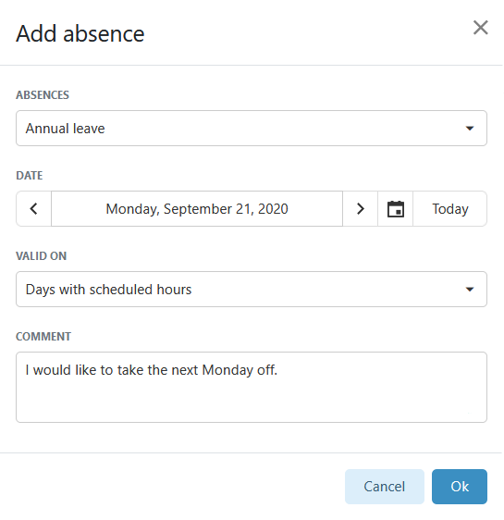Select the Monday, September 21, 2020 date field
The height and width of the screenshot is (520, 504).
pos(197,209)
